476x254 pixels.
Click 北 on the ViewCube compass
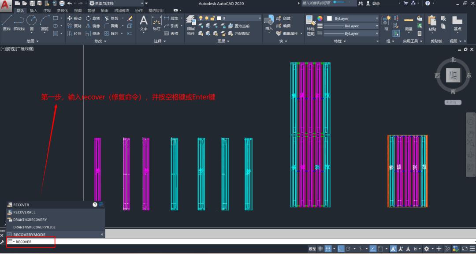coord(453,60)
